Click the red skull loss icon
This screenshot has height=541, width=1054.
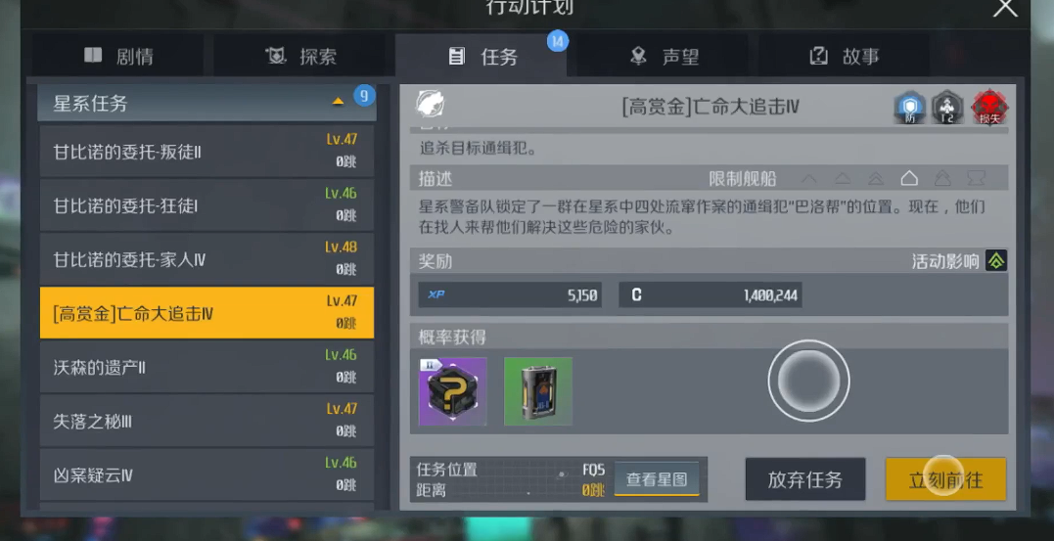[988, 108]
